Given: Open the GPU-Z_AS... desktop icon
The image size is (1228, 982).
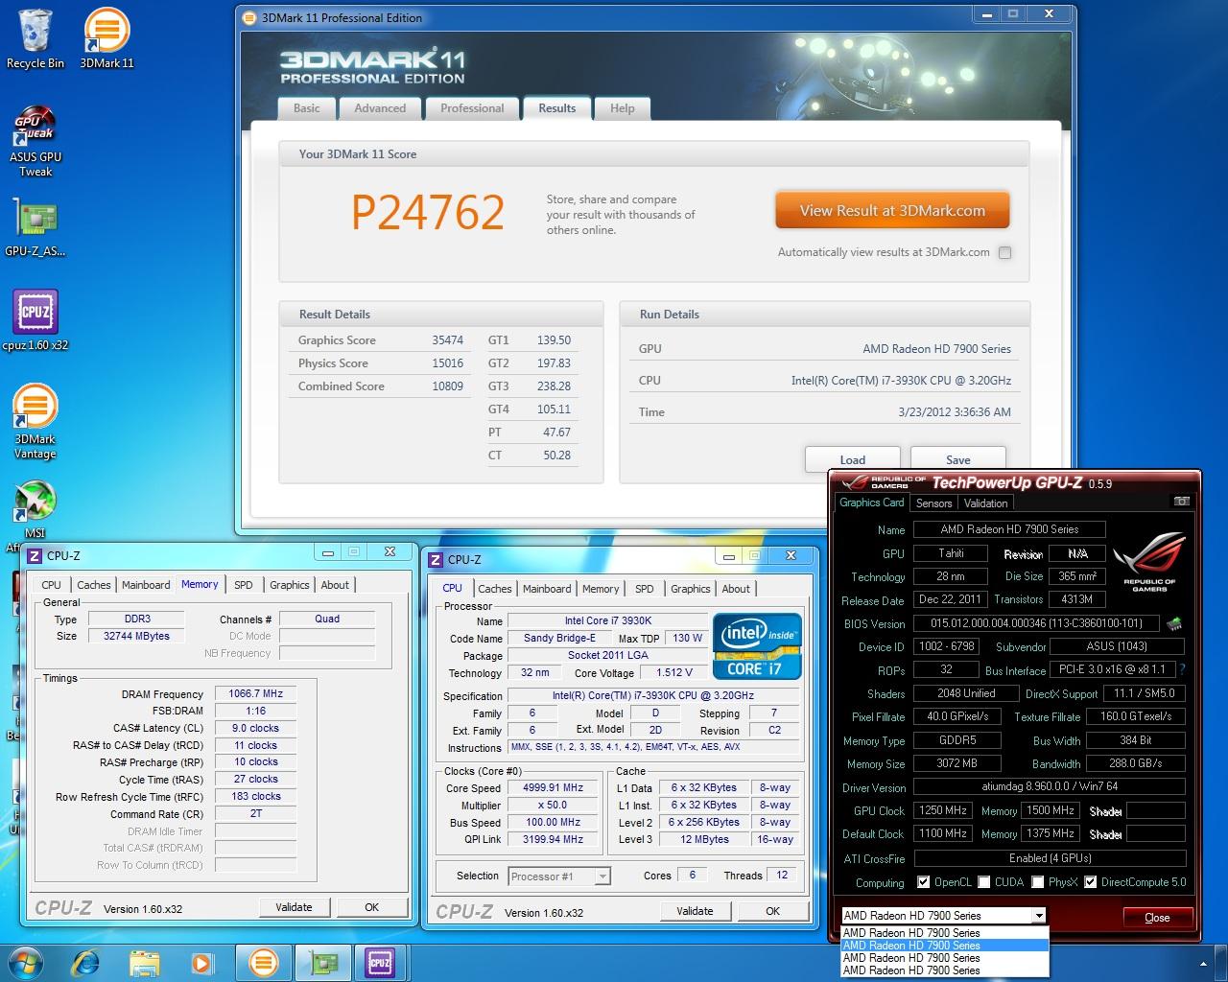Looking at the screenshot, I should [35, 227].
